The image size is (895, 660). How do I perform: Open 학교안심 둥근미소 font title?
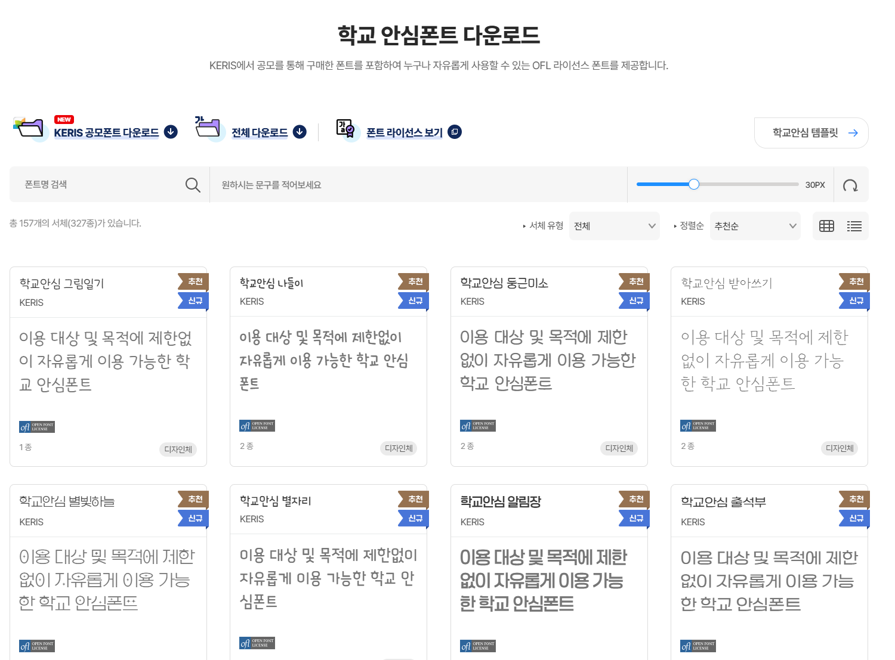pos(504,283)
